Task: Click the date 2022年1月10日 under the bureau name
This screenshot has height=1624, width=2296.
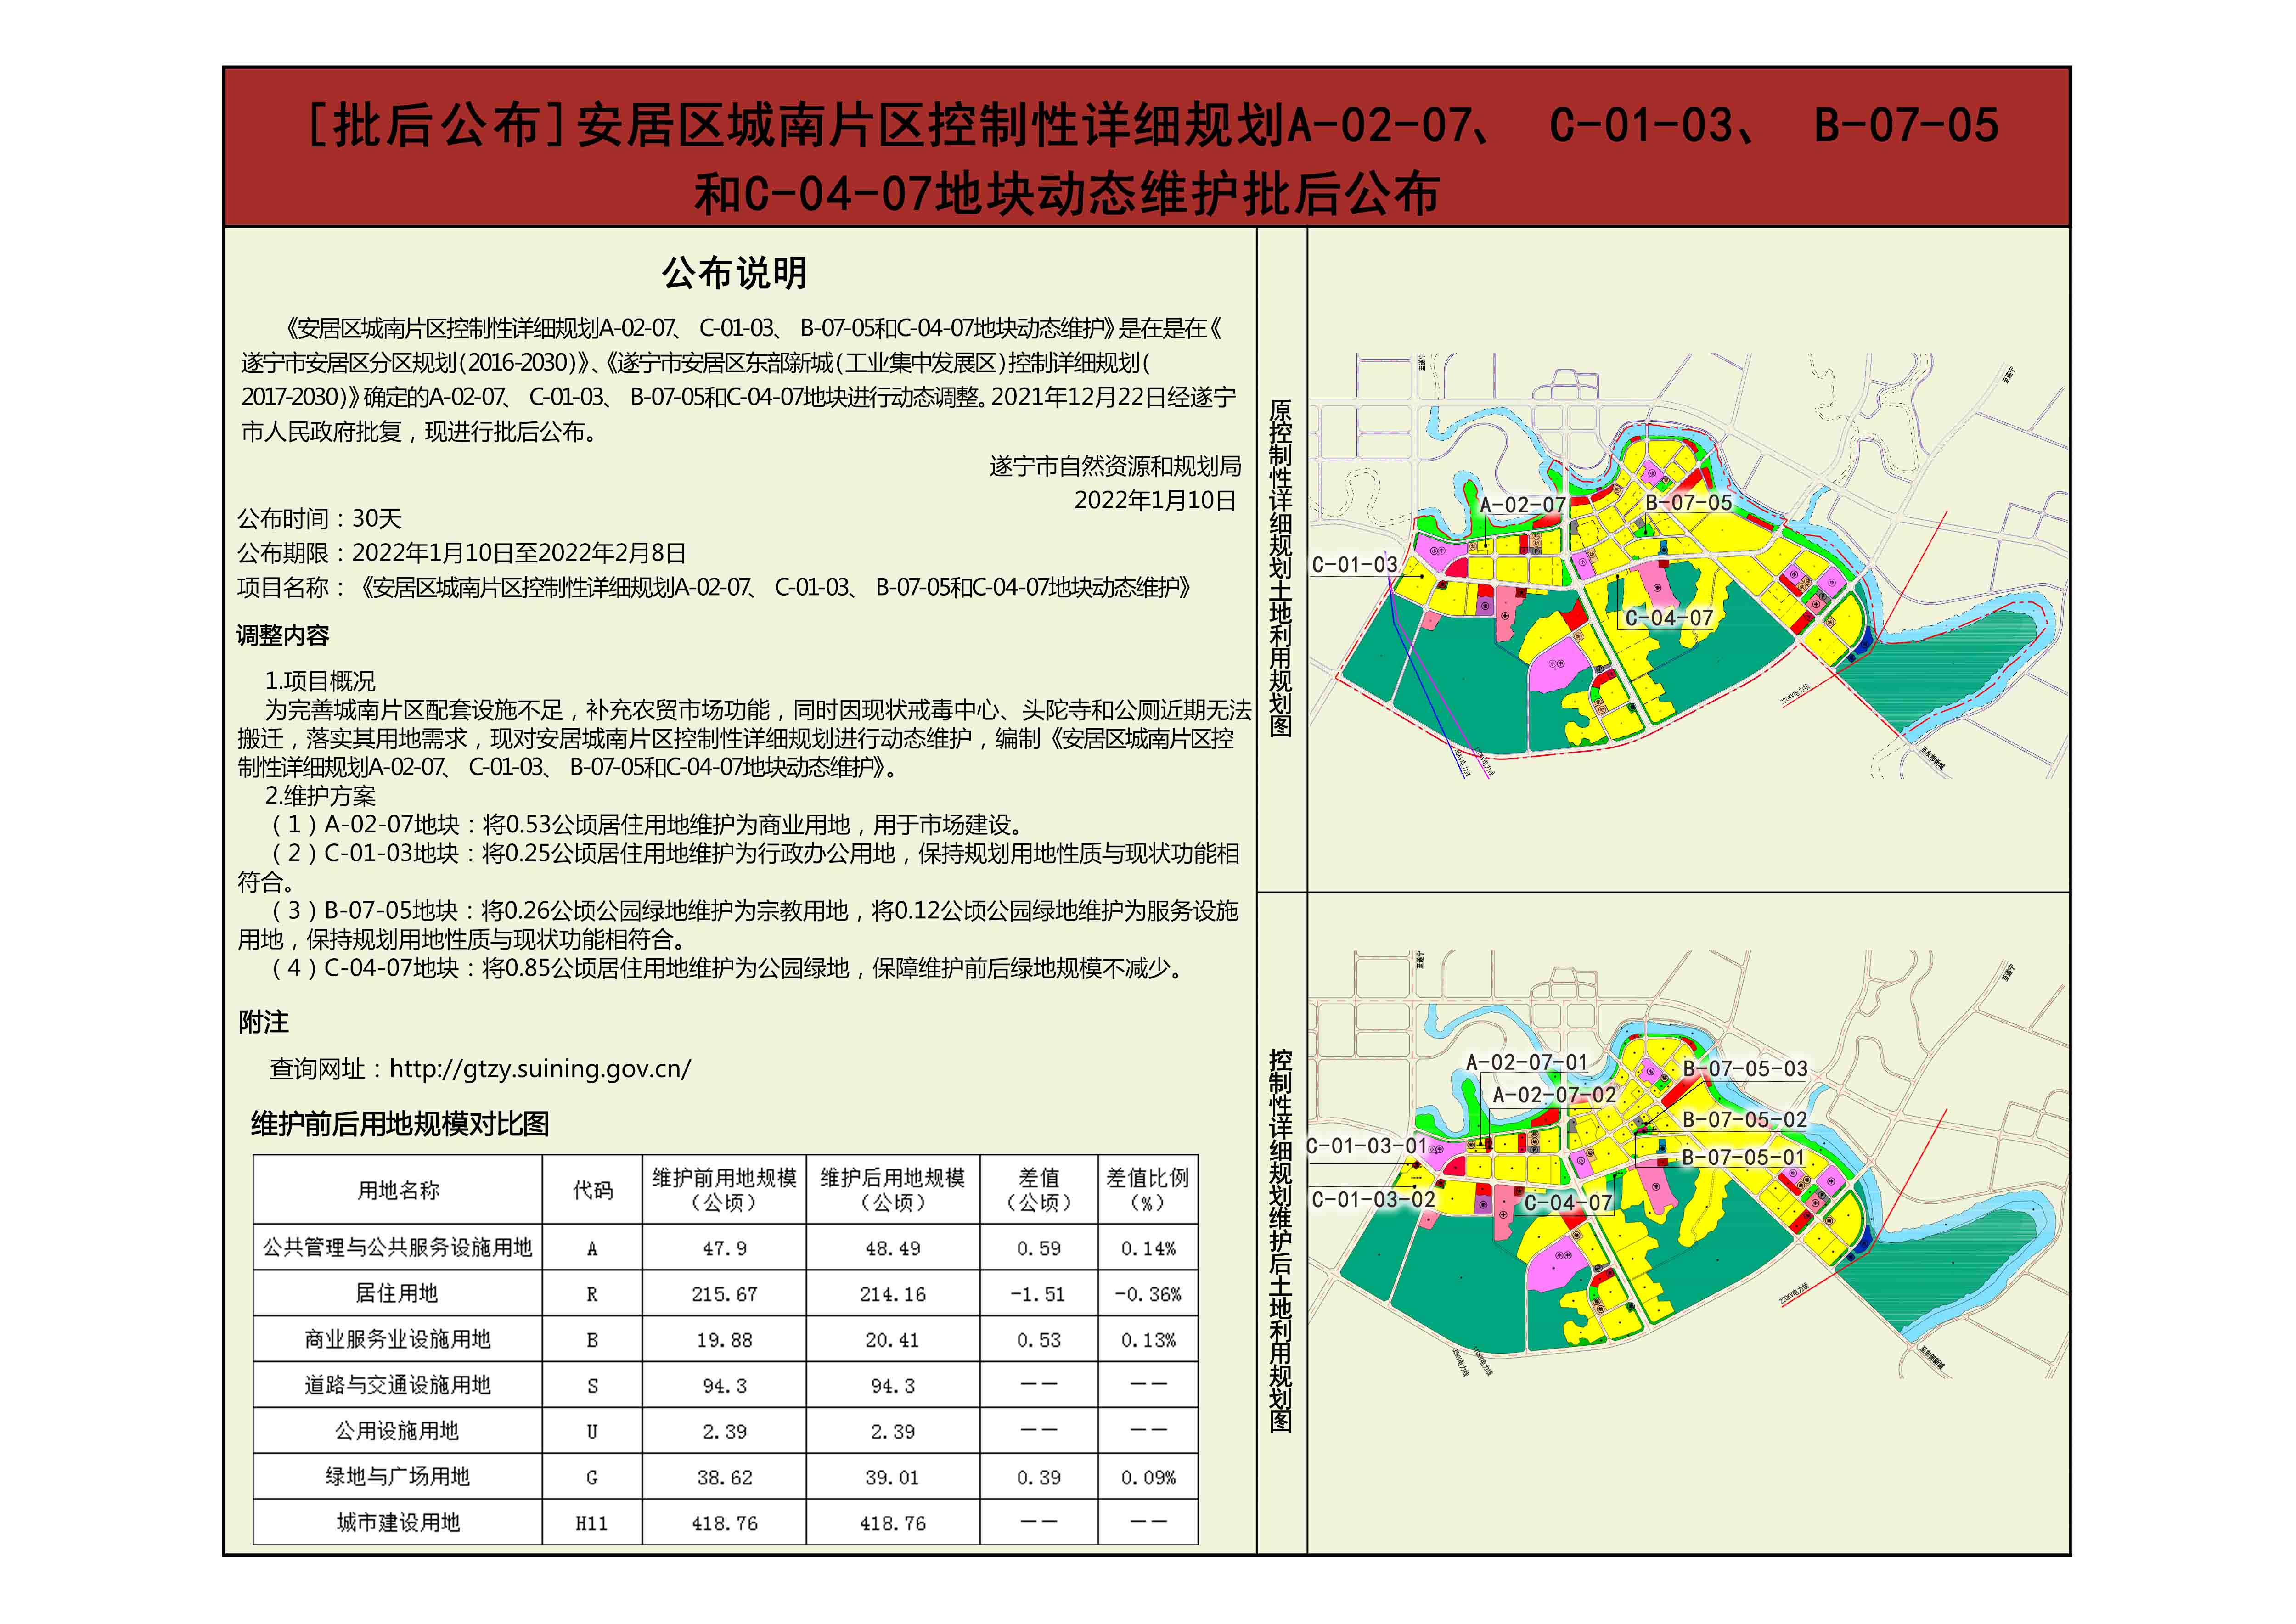Action: click(1154, 500)
